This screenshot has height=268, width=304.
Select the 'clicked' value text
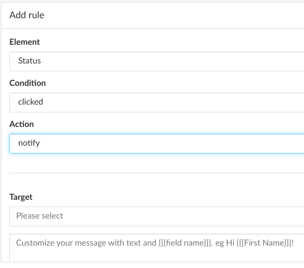(31, 102)
